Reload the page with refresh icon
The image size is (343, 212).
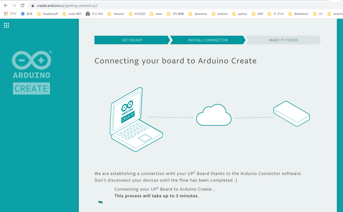(x=23, y=5)
